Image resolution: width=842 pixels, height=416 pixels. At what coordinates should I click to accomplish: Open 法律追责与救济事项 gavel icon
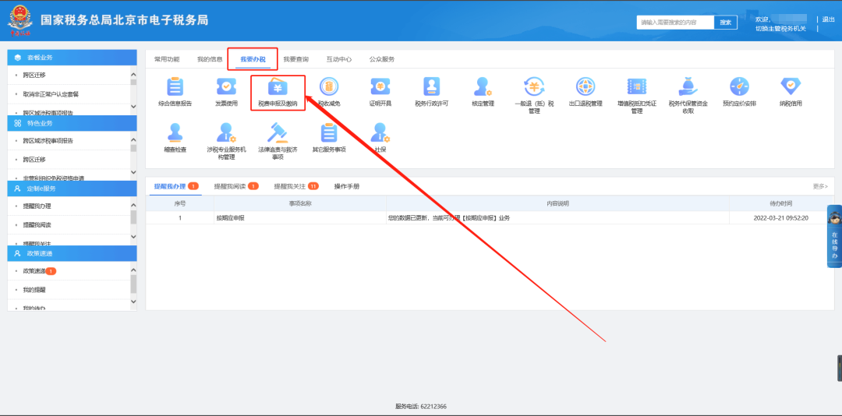point(278,133)
